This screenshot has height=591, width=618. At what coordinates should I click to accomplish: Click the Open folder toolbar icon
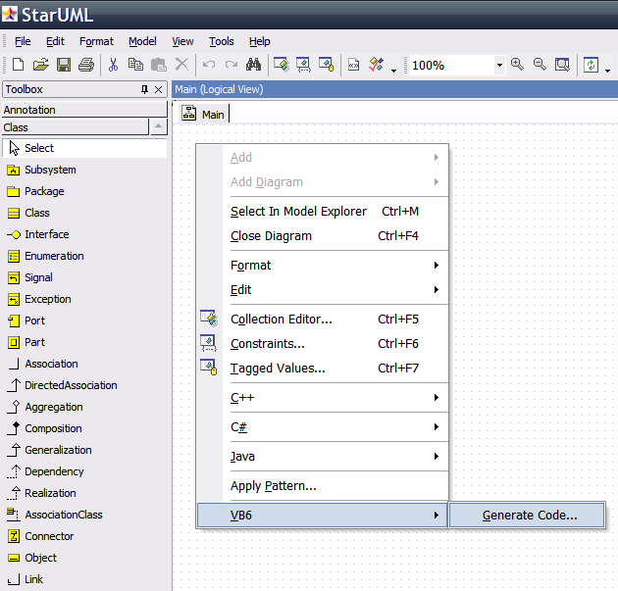click(x=40, y=65)
